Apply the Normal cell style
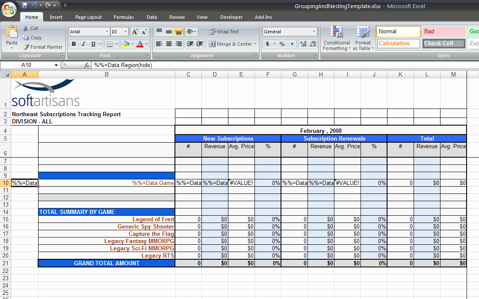Screen dimensions: 479x299 click(398, 31)
